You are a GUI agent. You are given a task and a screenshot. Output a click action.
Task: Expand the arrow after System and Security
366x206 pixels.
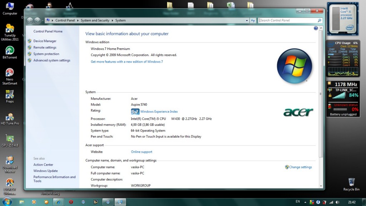[112, 20]
